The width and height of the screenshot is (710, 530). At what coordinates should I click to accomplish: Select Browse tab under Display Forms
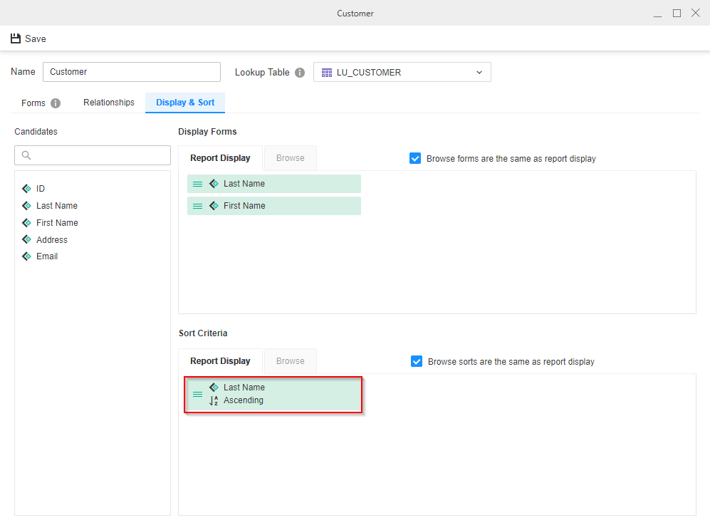[x=290, y=158]
